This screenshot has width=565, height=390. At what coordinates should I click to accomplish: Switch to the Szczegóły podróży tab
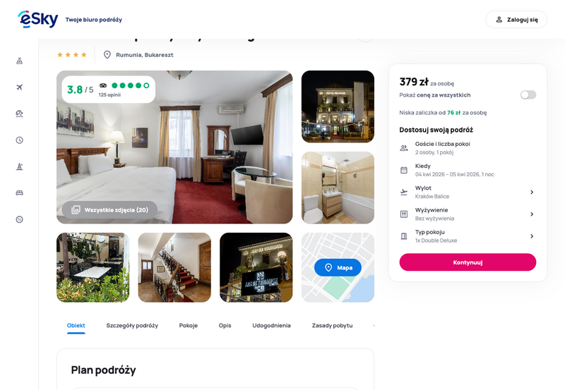tap(132, 325)
